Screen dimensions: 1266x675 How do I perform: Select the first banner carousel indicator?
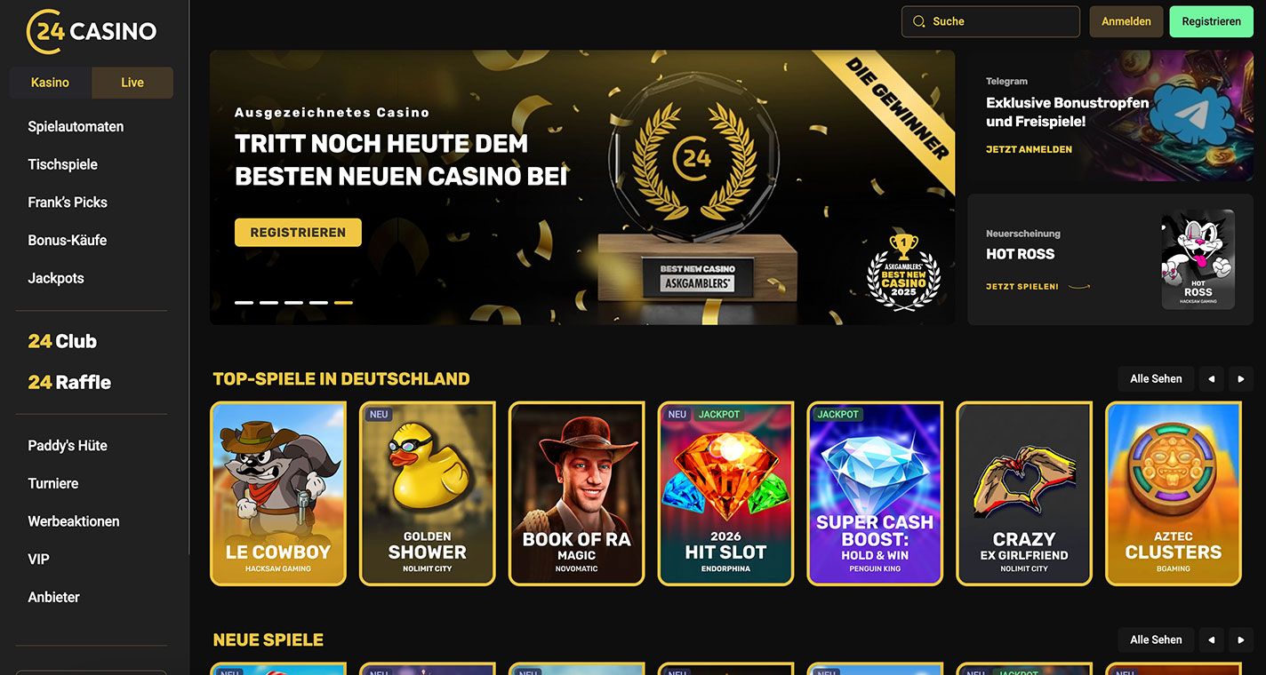244,303
